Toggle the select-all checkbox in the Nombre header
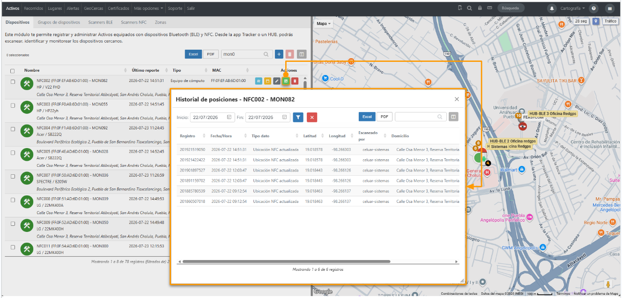 pos(13,71)
